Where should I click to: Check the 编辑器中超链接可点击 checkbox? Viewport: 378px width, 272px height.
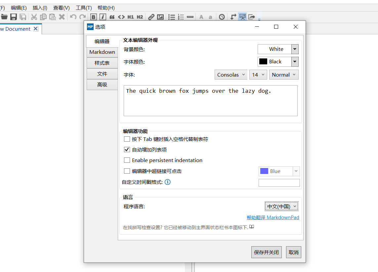tap(127, 171)
